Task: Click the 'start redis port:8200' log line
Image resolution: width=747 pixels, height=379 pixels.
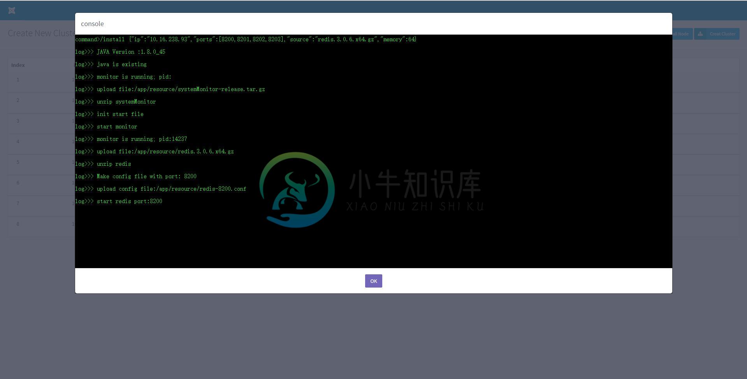Action: tap(119, 201)
